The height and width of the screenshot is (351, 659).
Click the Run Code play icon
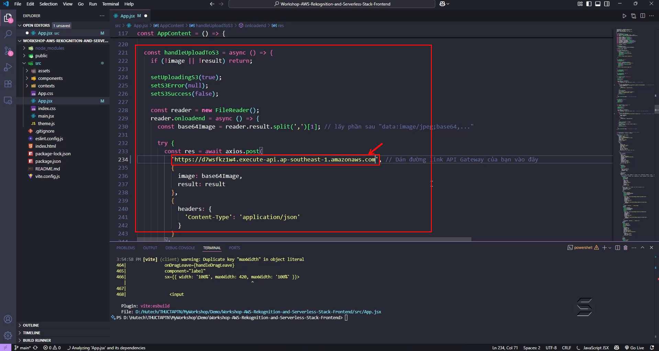click(x=624, y=16)
